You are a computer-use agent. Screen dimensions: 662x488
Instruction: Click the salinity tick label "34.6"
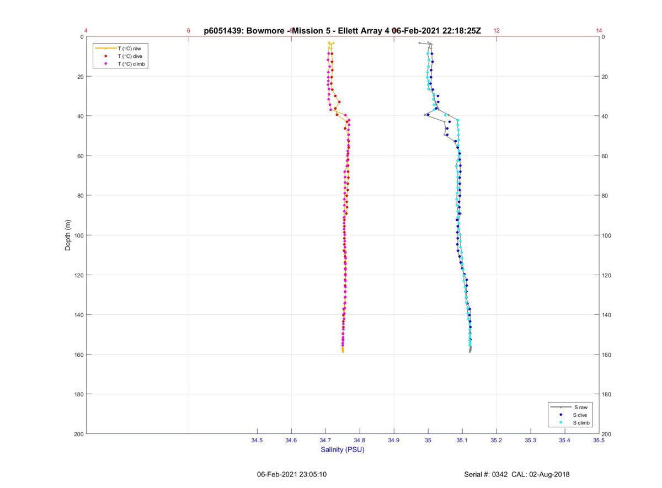click(x=291, y=440)
